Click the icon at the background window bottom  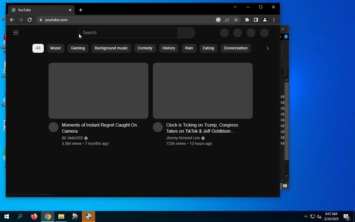pyautogui.click(x=285, y=186)
